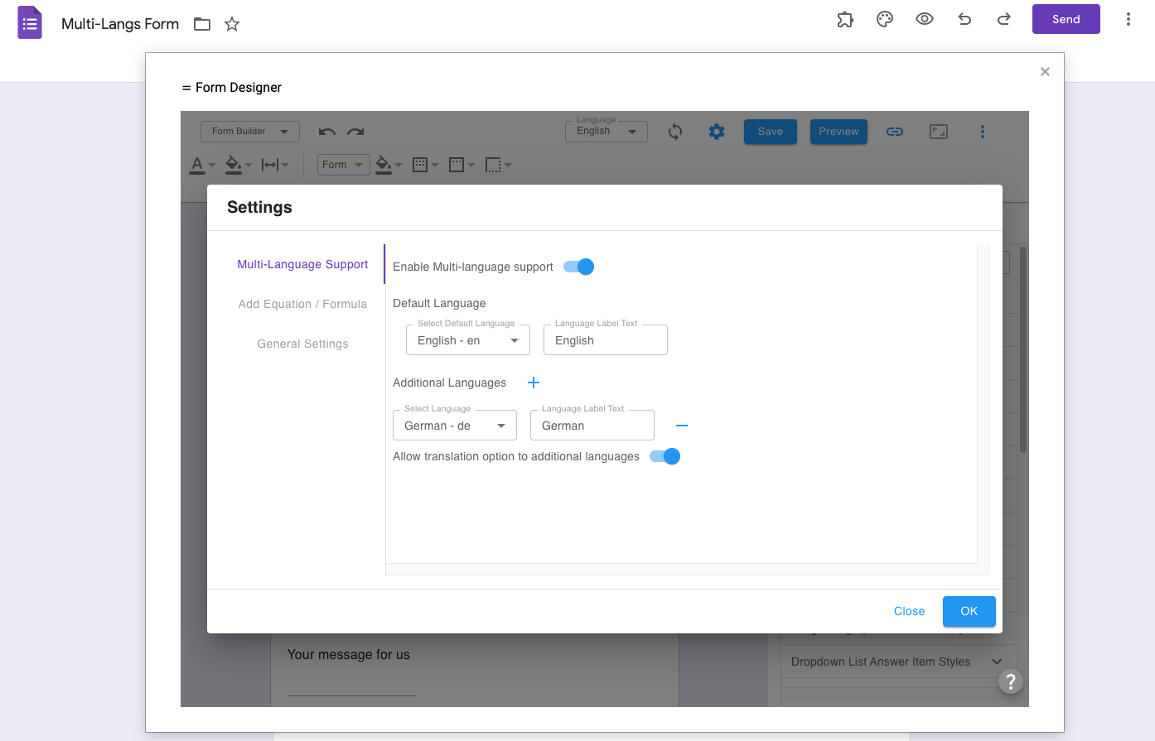The height and width of the screenshot is (741, 1155).
Task: Open the Language English dropdown in toolbar
Action: (606, 131)
